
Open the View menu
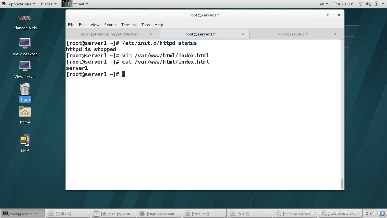click(x=95, y=25)
